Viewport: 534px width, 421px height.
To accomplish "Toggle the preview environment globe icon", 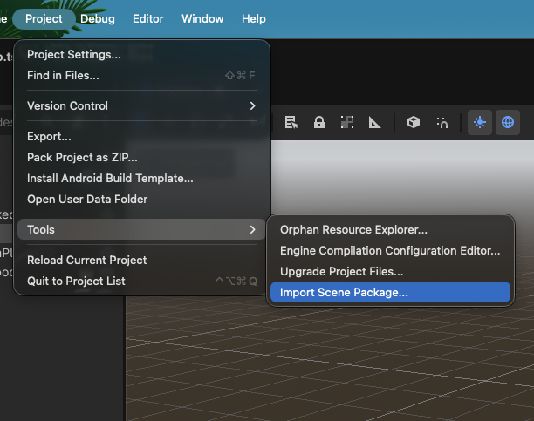I will pyautogui.click(x=508, y=122).
